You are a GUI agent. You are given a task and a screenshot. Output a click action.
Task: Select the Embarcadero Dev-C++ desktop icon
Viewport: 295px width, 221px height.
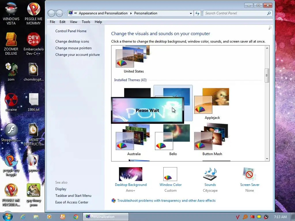pyautogui.click(x=33, y=44)
